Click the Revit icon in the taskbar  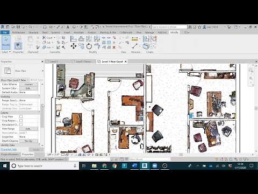tap(145, 166)
